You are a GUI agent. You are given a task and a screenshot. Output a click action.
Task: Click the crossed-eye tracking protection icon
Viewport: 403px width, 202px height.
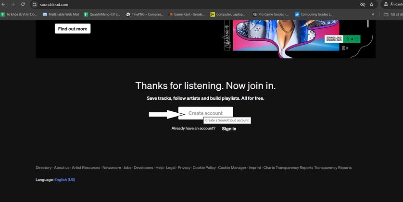[x=363, y=4]
